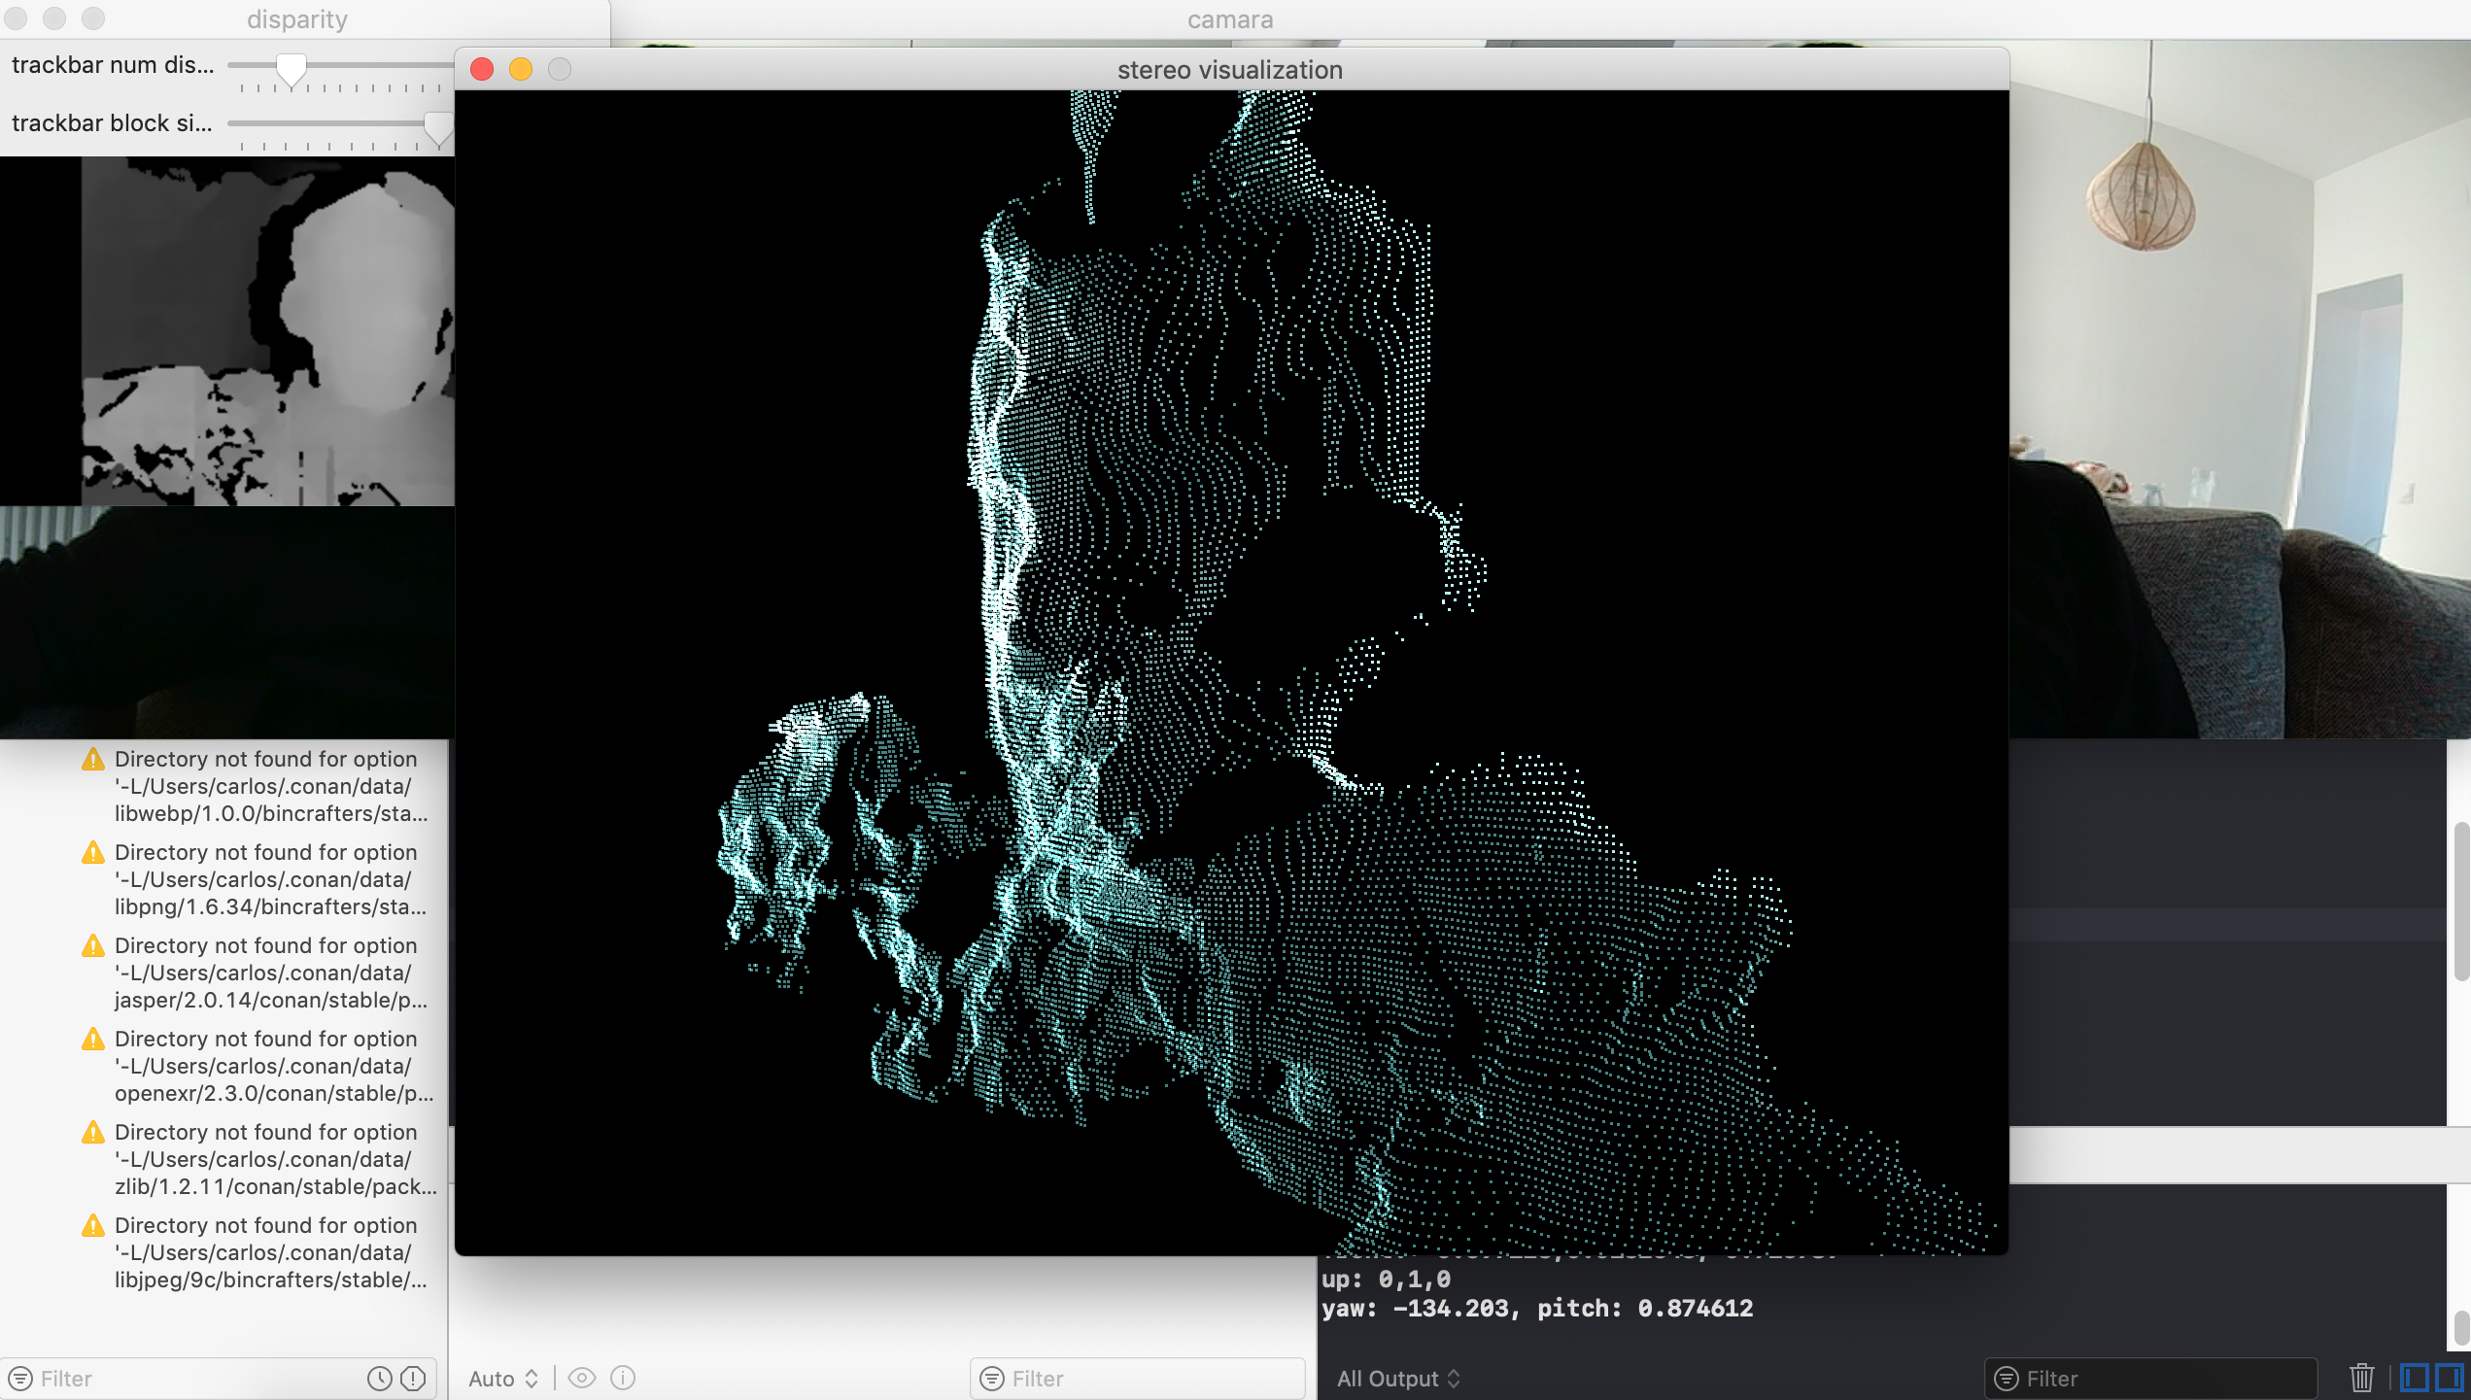Click the filter icon in the issue navigator
Viewport: 2471px width, 1400px height.
20,1379
